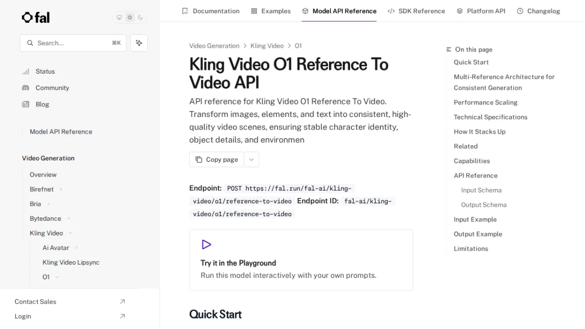Expand the Bria section
Viewport: 585px width, 329px height.
point(40,204)
